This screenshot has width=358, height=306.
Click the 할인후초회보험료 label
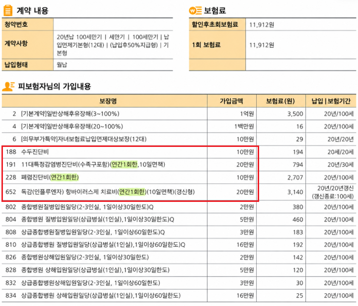[x=215, y=24]
